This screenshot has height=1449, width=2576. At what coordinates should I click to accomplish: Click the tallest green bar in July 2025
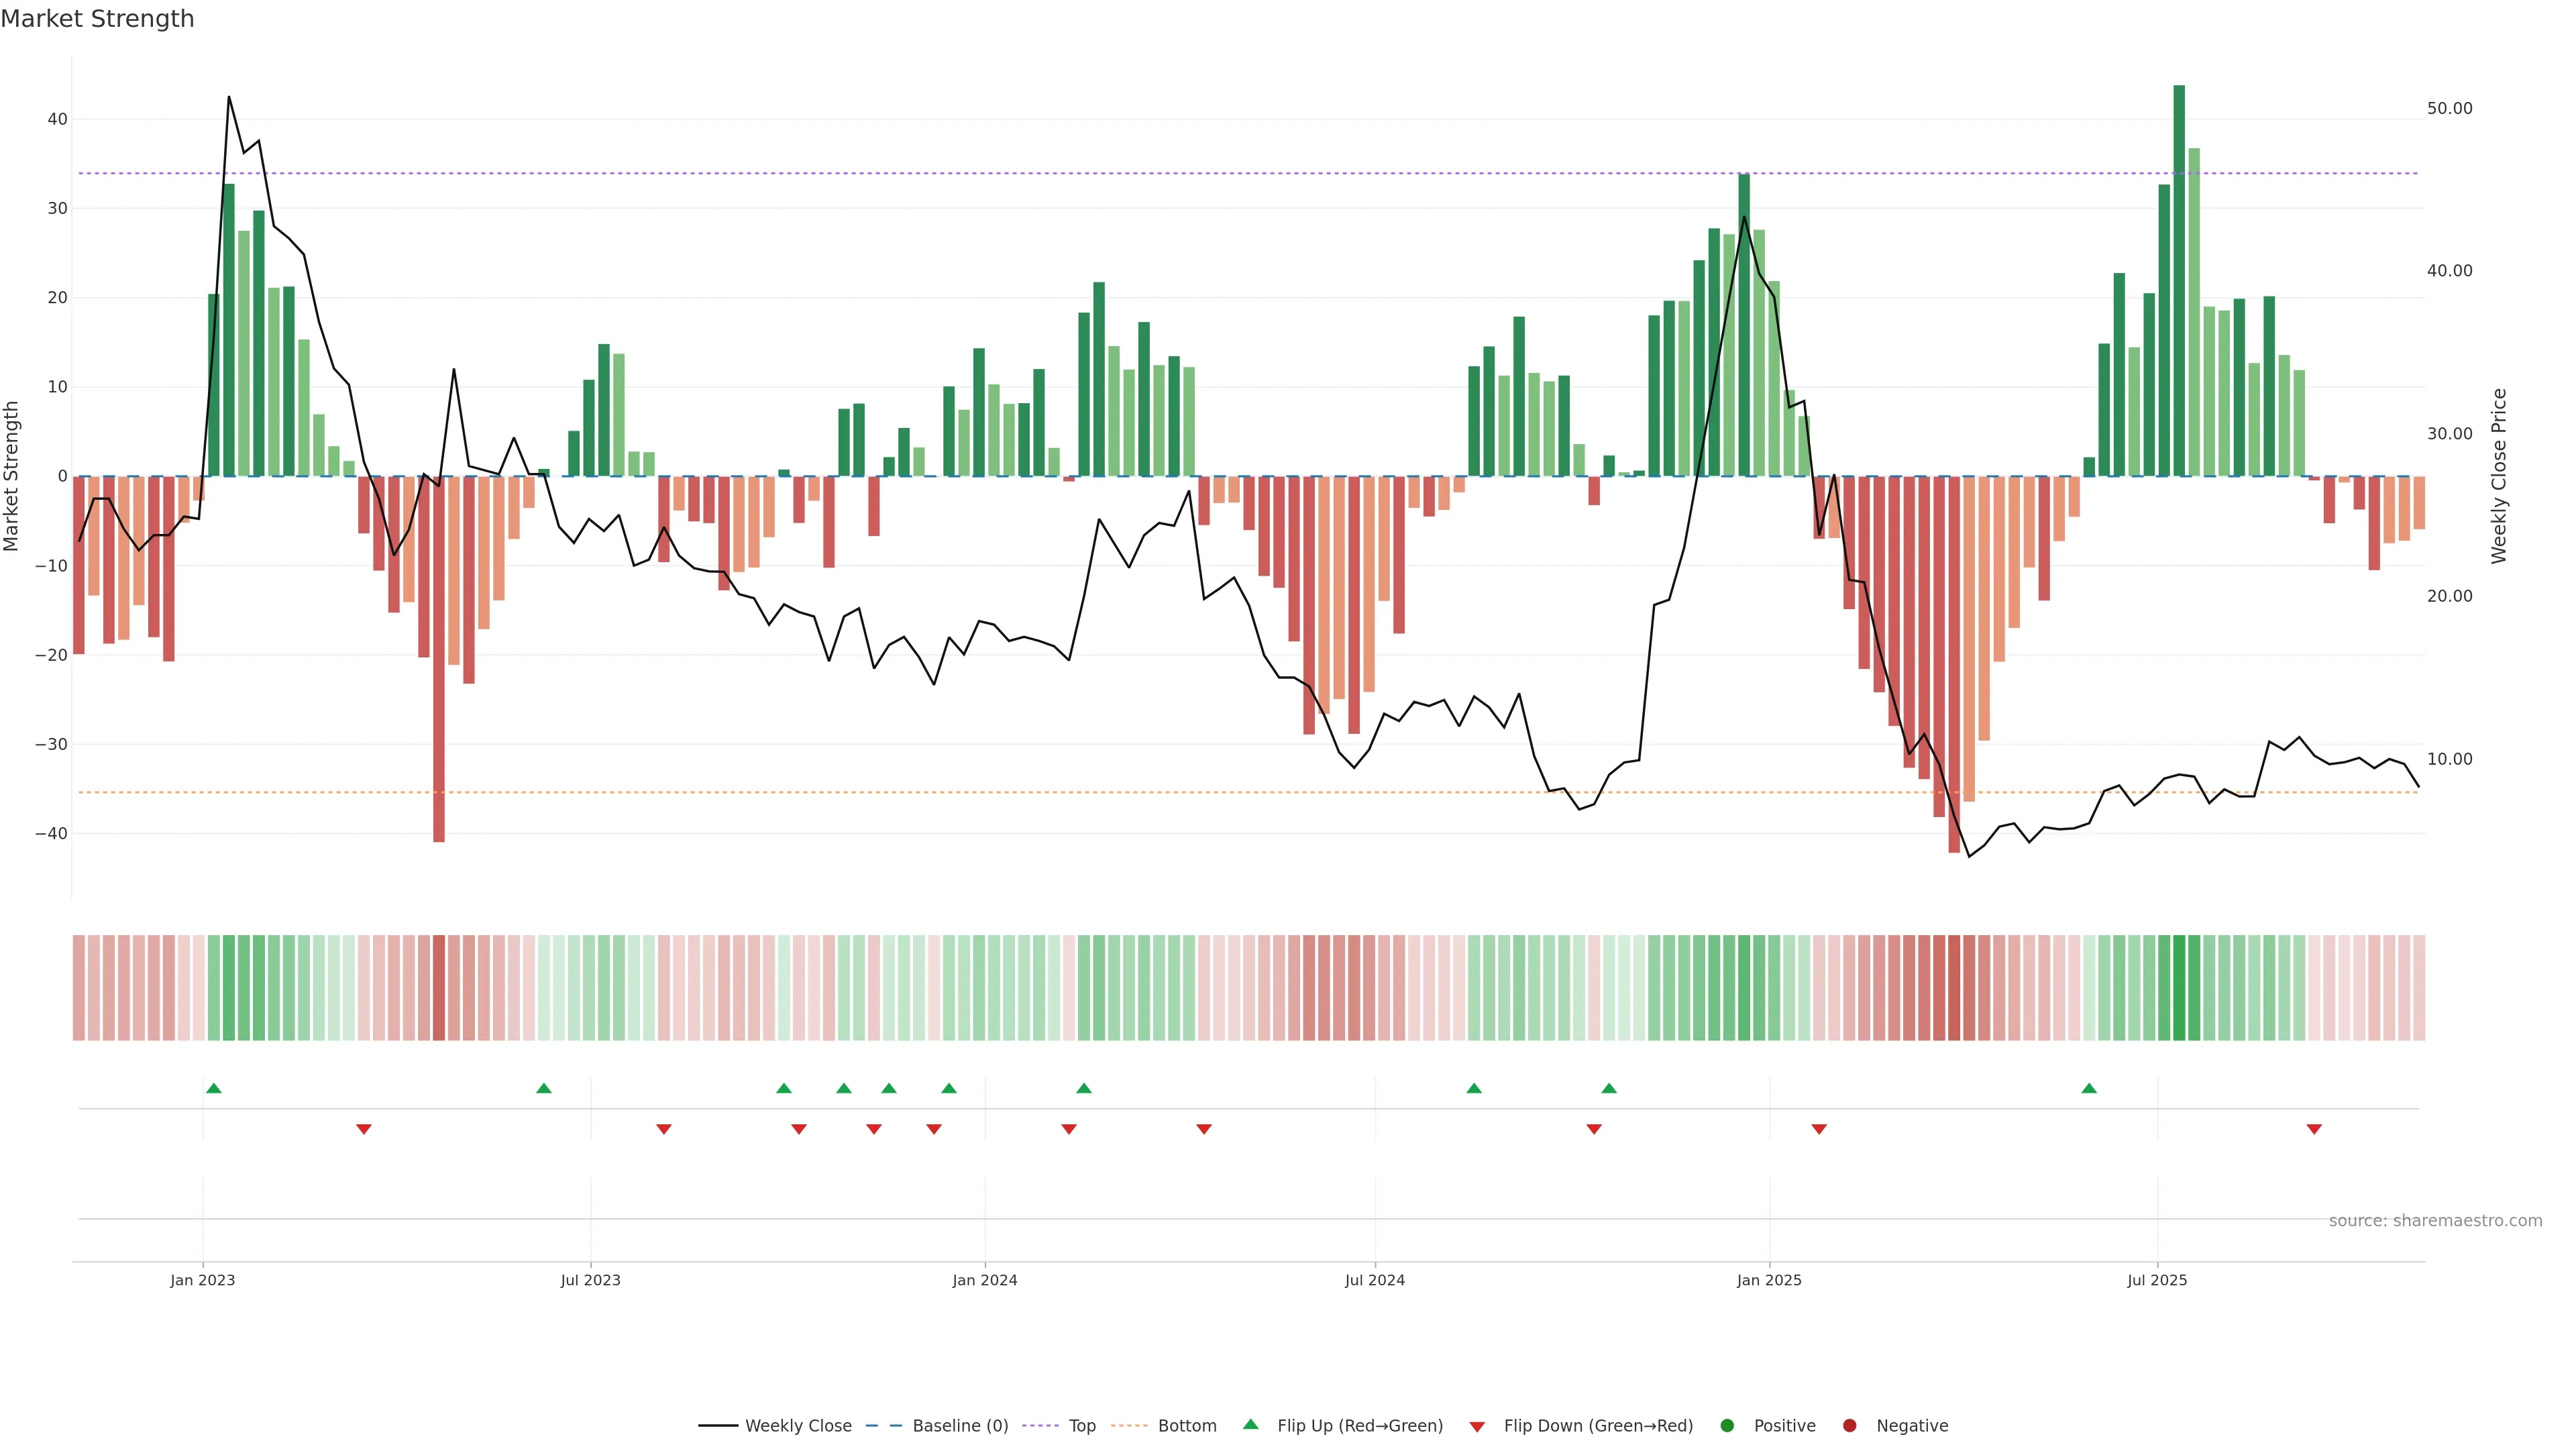click(x=2179, y=280)
